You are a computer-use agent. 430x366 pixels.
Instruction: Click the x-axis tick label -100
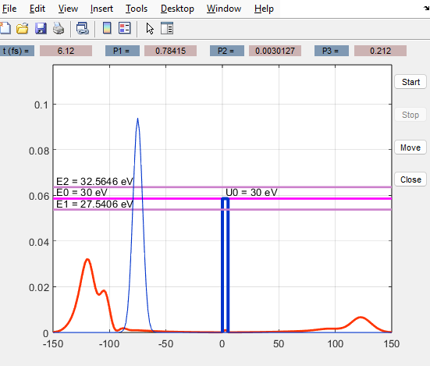[109, 344]
